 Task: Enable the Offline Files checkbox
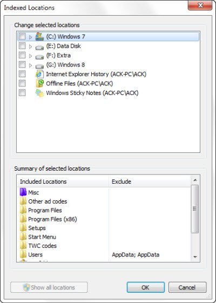pos(22,84)
